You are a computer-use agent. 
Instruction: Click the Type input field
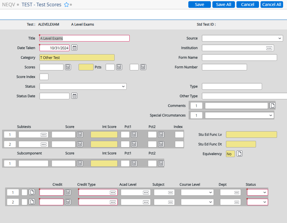click(232, 86)
